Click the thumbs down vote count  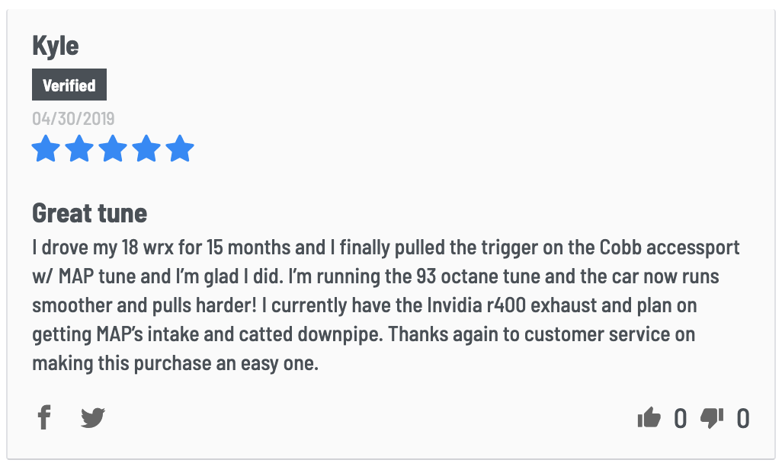pos(743,418)
